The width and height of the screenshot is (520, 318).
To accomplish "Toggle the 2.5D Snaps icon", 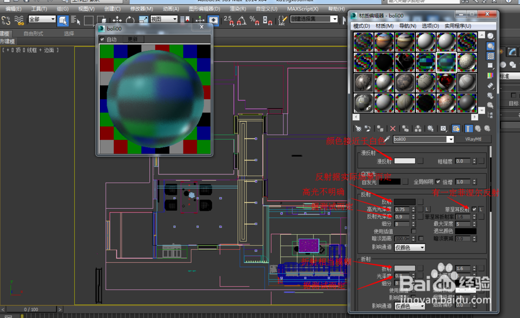I will [x=229, y=20].
